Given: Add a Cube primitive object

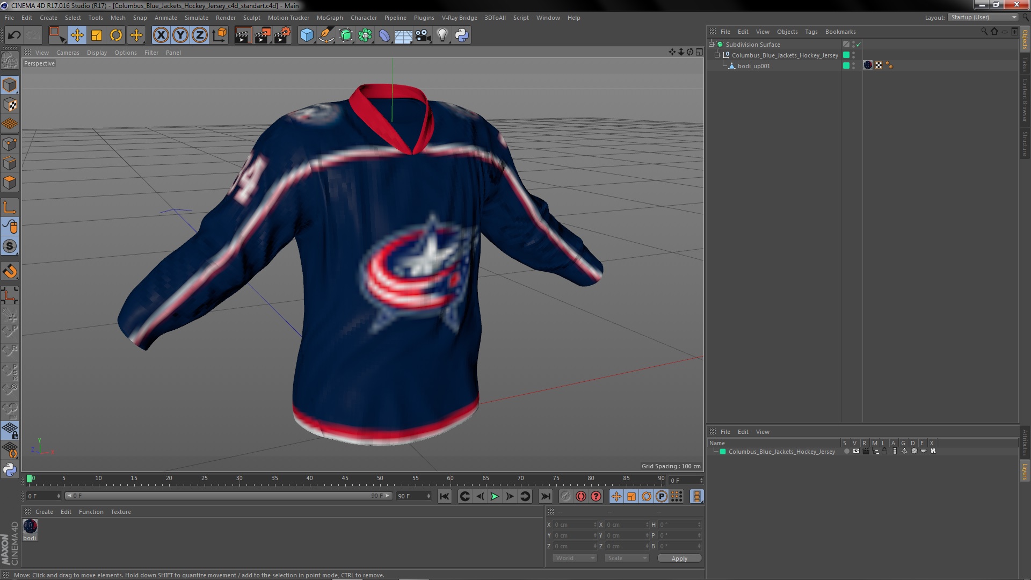Looking at the screenshot, I should pos(307,35).
